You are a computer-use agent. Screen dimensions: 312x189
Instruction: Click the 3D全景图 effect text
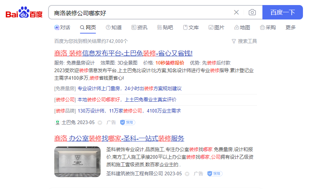(x=127, y=63)
